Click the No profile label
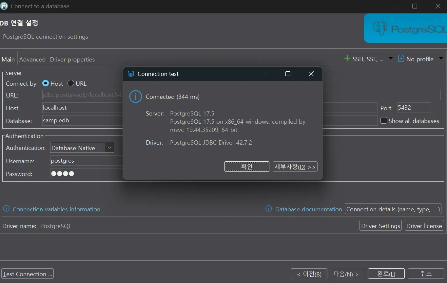 [420, 59]
